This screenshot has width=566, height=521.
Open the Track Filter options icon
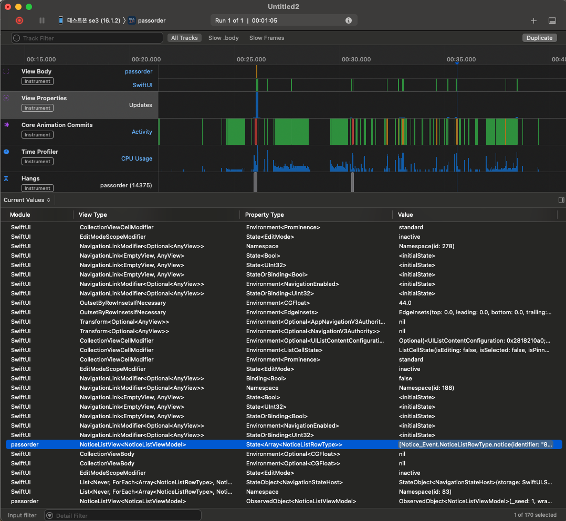point(17,38)
